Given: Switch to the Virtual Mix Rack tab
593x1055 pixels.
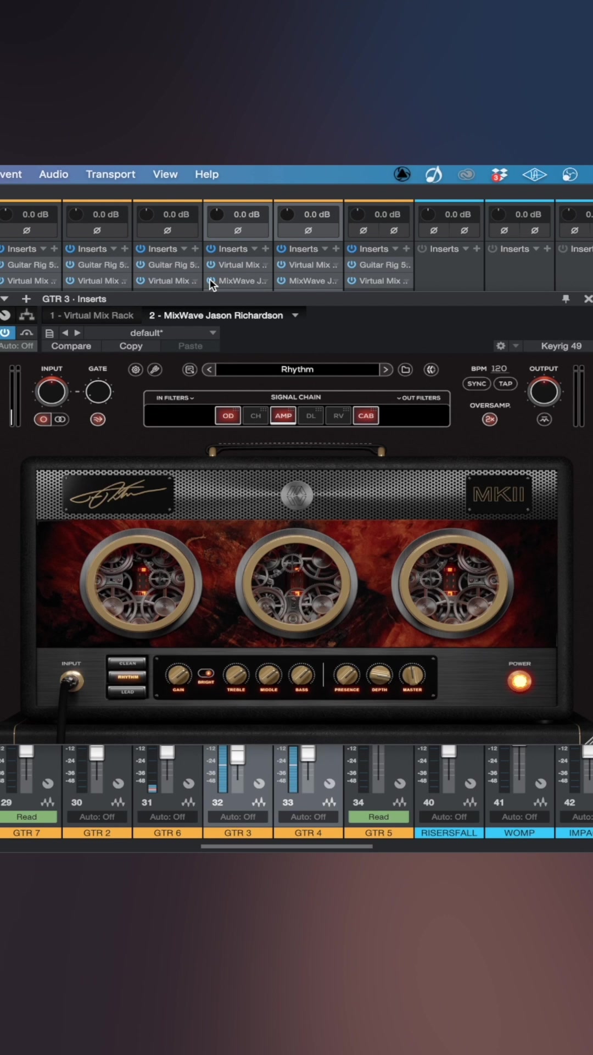Looking at the screenshot, I should [92, 315].
